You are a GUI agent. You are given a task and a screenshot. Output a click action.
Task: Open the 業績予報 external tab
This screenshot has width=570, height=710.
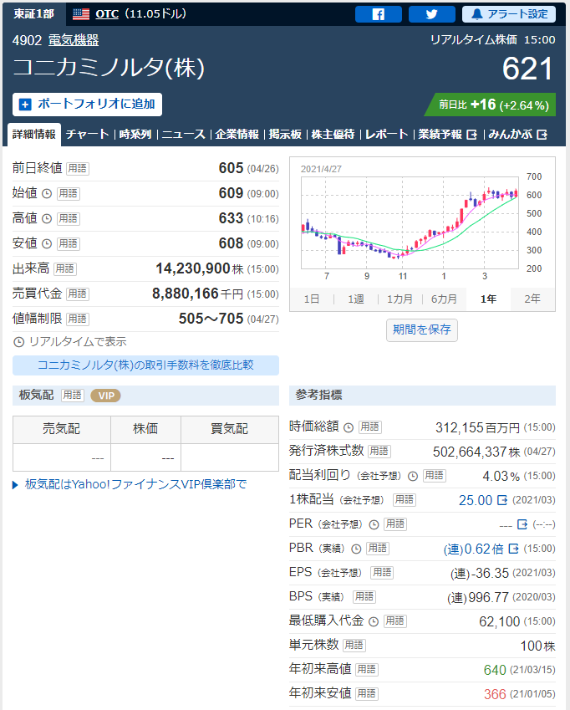click(x=447, y=135)
